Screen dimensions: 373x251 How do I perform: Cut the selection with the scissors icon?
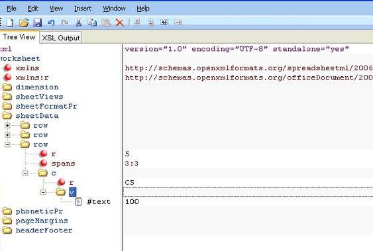click(78, 23)
